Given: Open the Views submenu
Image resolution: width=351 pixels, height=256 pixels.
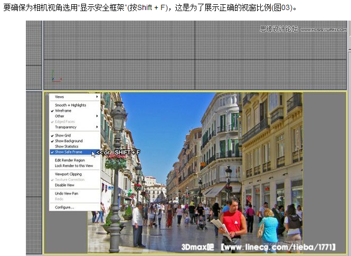Looking at the screenshot, I should (74, 97).
